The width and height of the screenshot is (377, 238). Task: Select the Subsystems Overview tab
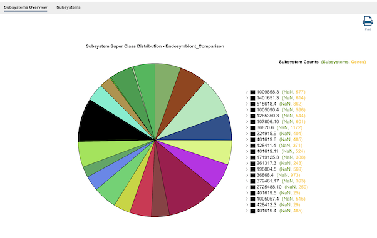(26, 7)
